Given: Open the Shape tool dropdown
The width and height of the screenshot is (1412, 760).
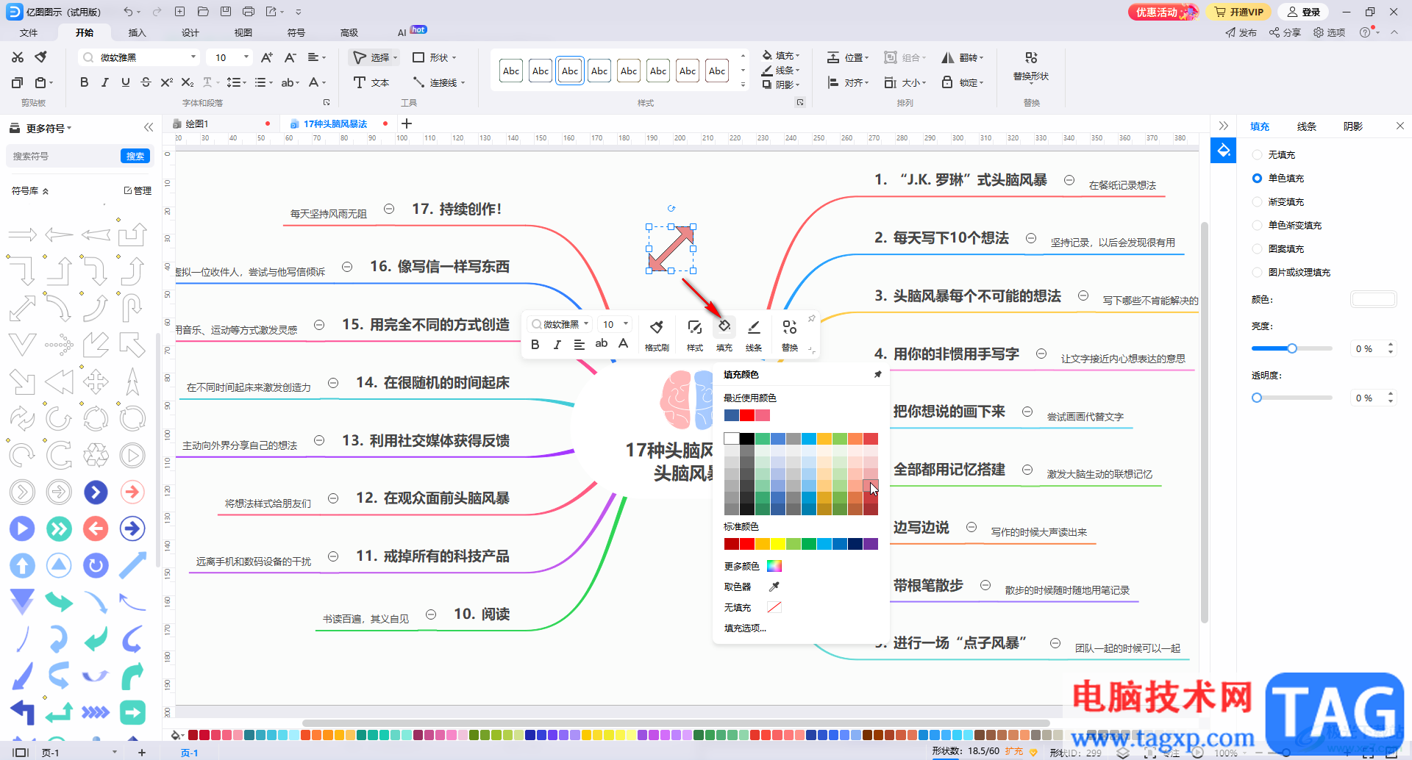Looking at the screenshot, I should point(454,57).
